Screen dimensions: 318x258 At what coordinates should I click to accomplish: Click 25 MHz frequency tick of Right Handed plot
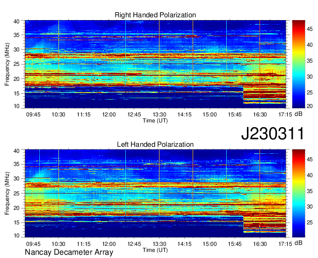click(16, 64)
